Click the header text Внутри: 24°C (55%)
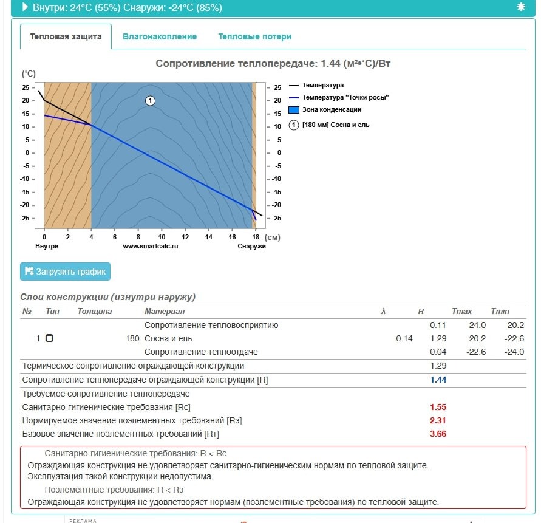Viewport: 541px width, 523px height. point(75,8)
